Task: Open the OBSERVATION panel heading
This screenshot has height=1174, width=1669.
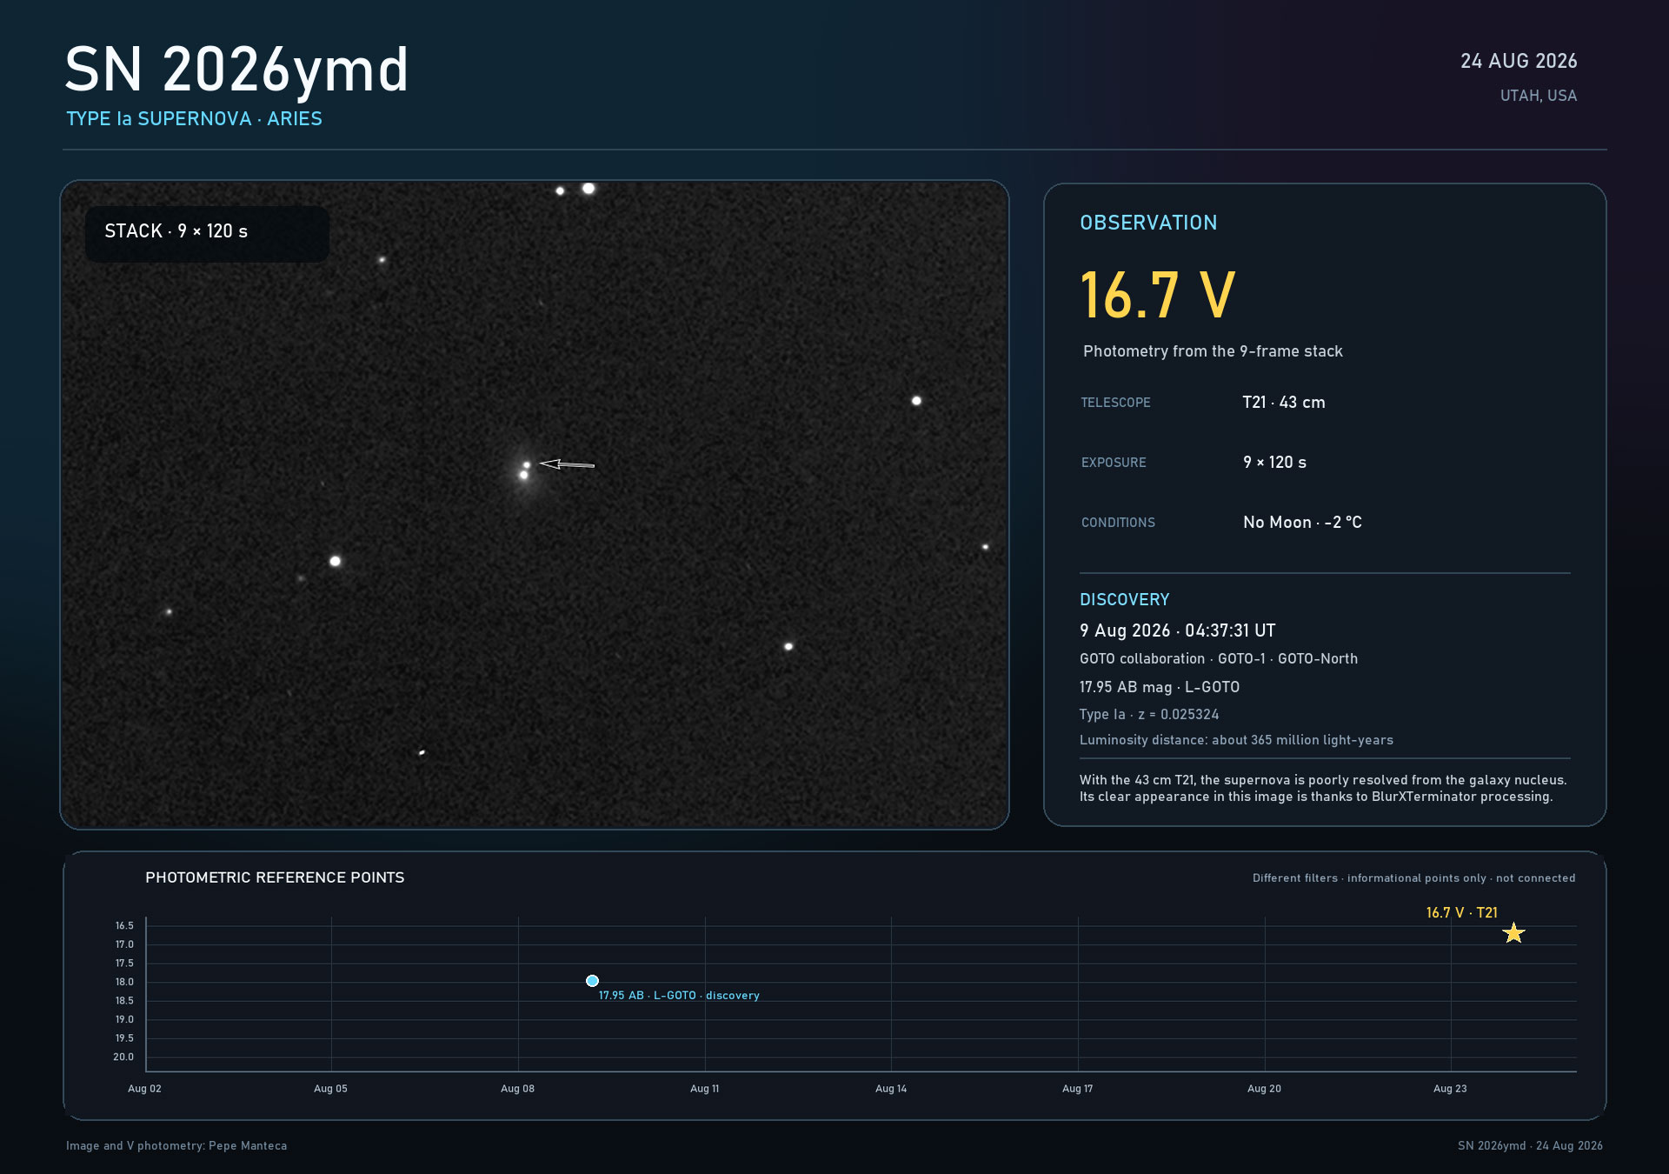Action: click(1148, 223)
